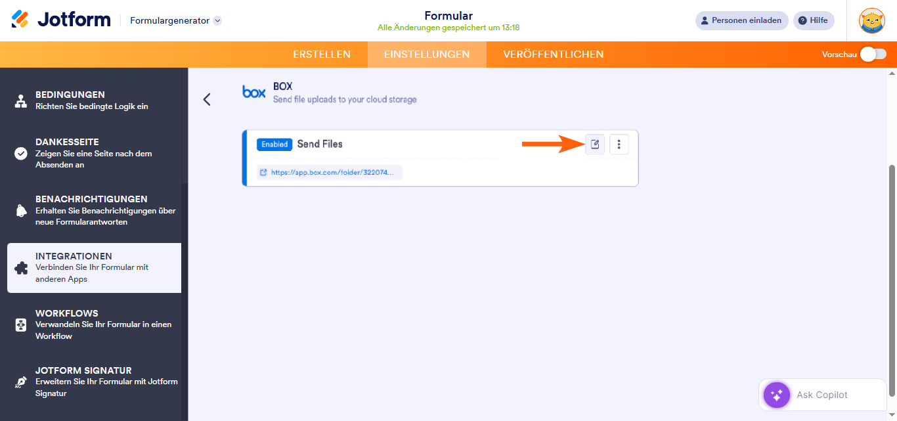Viewport: 897px width, 421px height.
Task: Click the Jotform logo
Action: [61, 20]
